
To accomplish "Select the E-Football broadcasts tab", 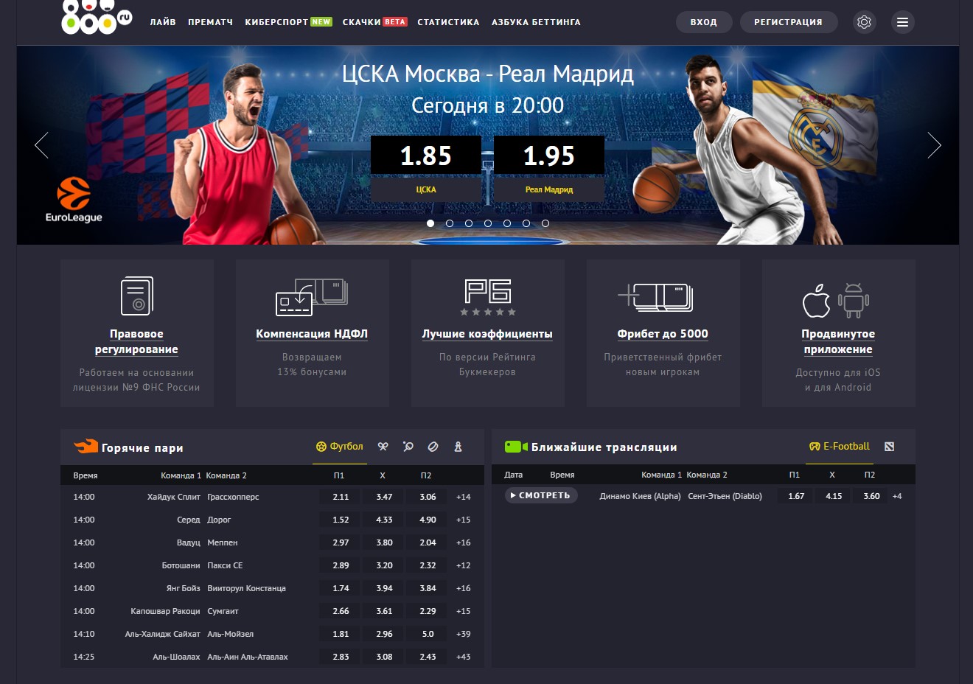I will pos(840,447).
